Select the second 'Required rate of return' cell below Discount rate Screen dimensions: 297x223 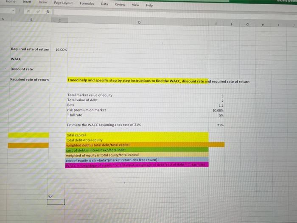point(30,80)
